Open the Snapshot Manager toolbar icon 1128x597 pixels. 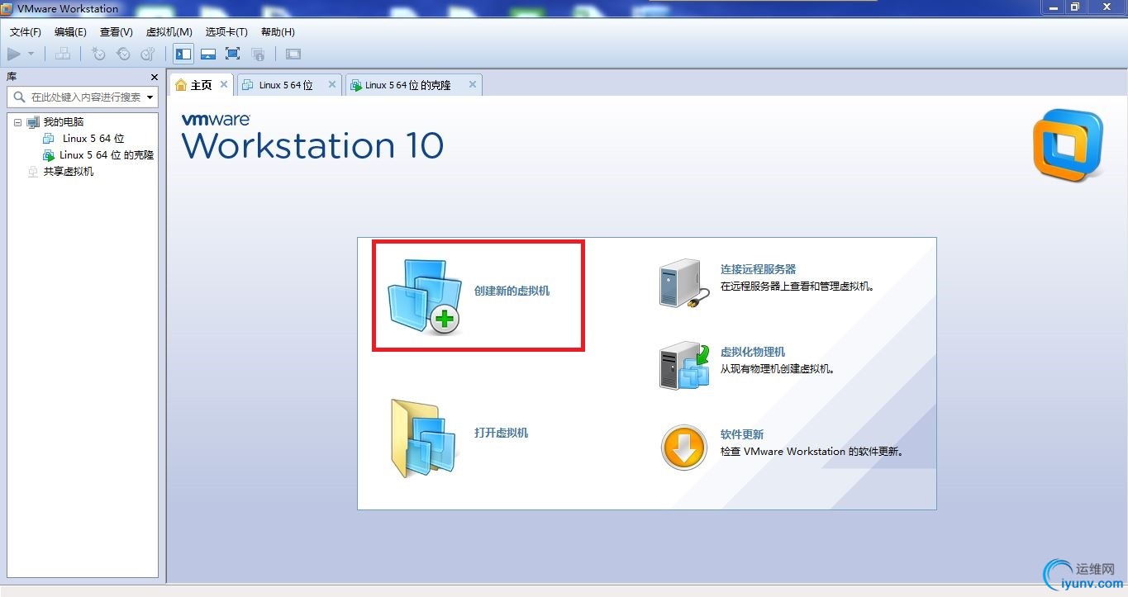point(148,54)
